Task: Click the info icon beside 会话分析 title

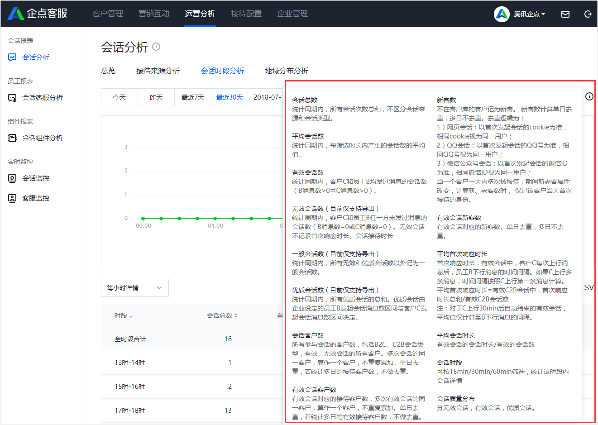Action: (x=156, y=47)
